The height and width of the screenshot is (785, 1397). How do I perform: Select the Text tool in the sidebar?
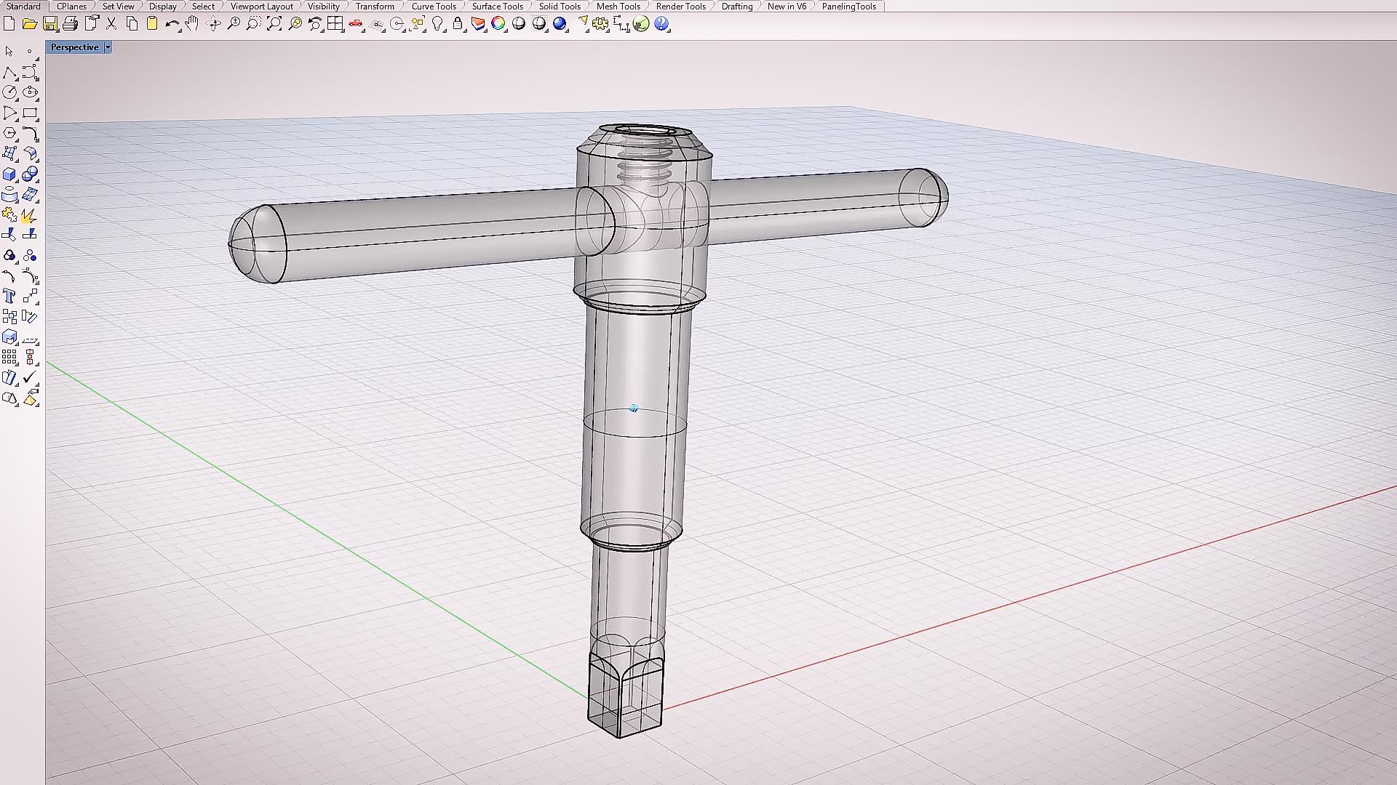tap(10, 297)
